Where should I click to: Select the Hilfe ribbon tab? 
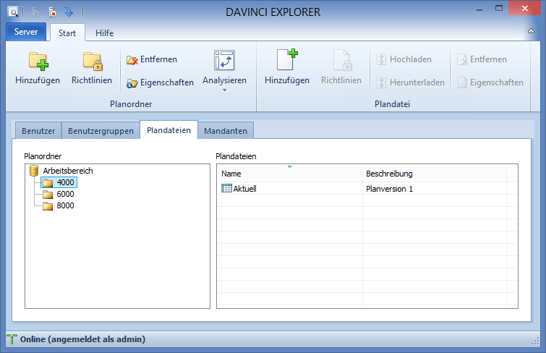[x=104, y=33]
